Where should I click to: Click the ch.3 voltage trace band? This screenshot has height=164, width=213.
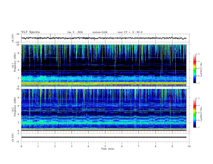pos(104,137)
